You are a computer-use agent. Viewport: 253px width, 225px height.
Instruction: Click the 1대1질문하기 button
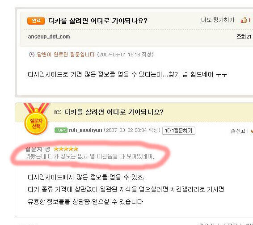click(179, 131)
